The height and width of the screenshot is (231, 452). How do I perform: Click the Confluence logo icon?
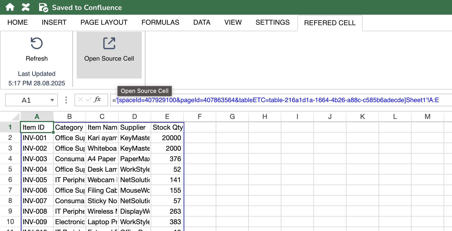pos(25,7)
